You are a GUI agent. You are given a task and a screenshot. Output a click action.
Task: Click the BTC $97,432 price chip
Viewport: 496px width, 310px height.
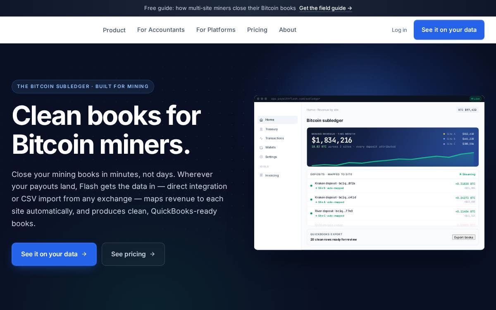point(467,110)
